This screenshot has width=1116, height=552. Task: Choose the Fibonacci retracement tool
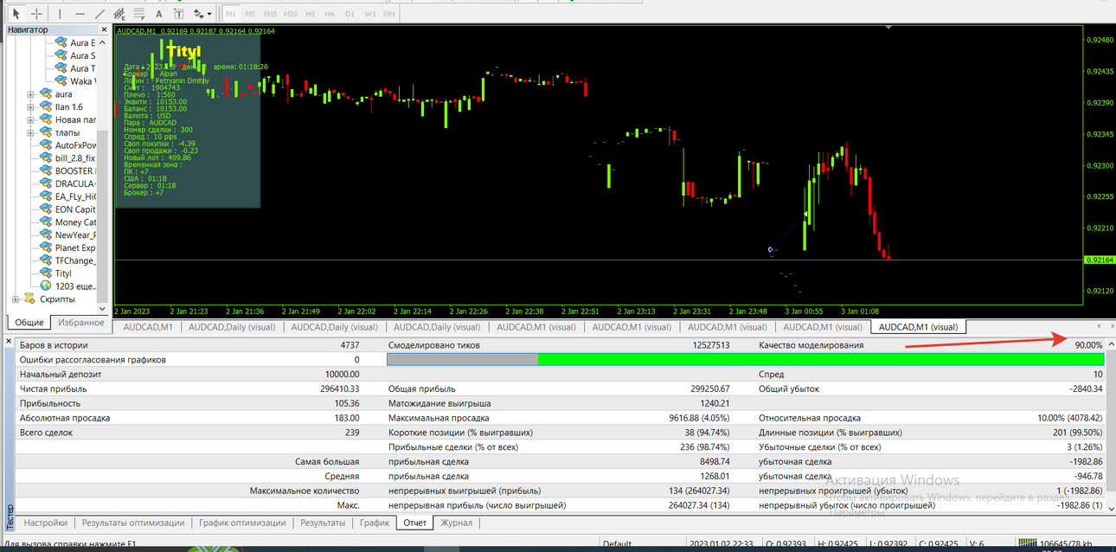[x=140, y=14]
